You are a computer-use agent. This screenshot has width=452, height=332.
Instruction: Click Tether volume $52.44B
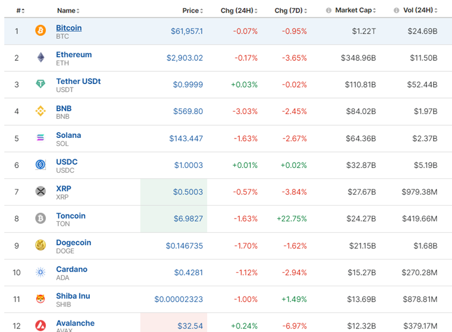(422, 85)
